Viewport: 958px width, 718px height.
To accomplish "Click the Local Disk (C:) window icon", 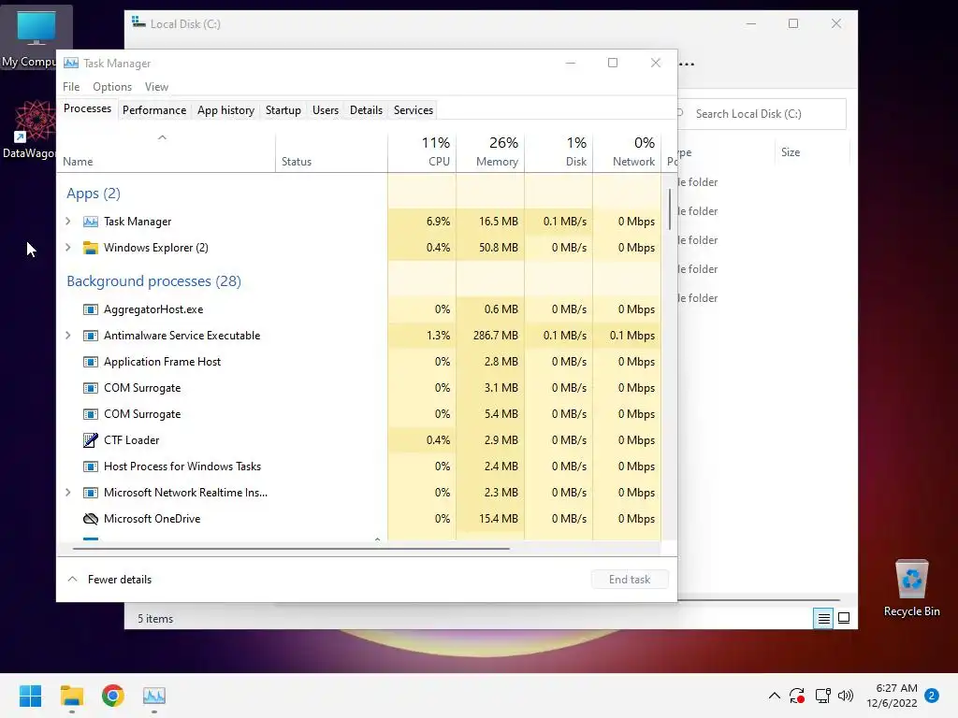I will 138,22.
